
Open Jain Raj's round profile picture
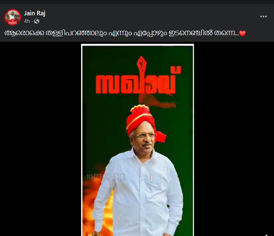[x=13, y=17]
